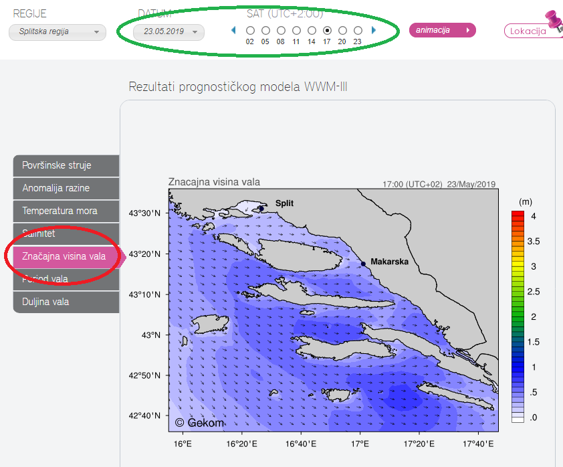Choose the 11 hour time option

pos(296,31)
